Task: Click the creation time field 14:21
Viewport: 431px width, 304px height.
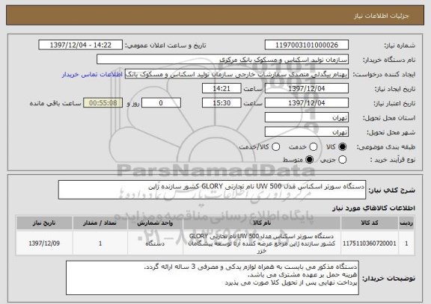Action: pyautogui.click(x=221, y=89)
